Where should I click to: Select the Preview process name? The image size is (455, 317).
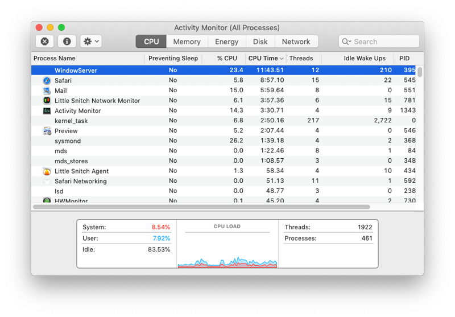(x=66, y=131)
